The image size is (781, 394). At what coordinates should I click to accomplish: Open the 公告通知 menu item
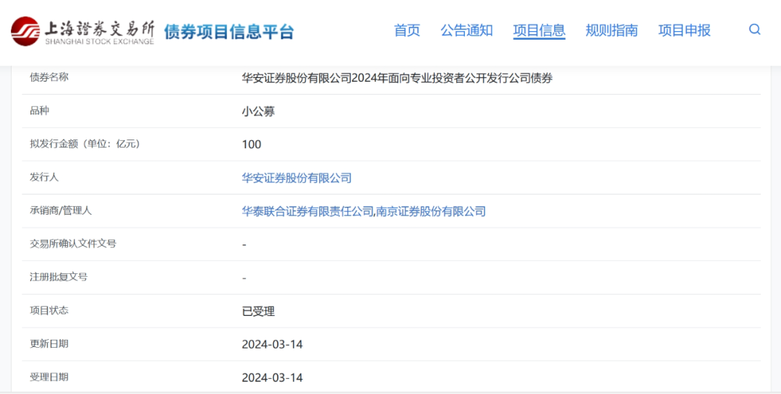(466, 30)
